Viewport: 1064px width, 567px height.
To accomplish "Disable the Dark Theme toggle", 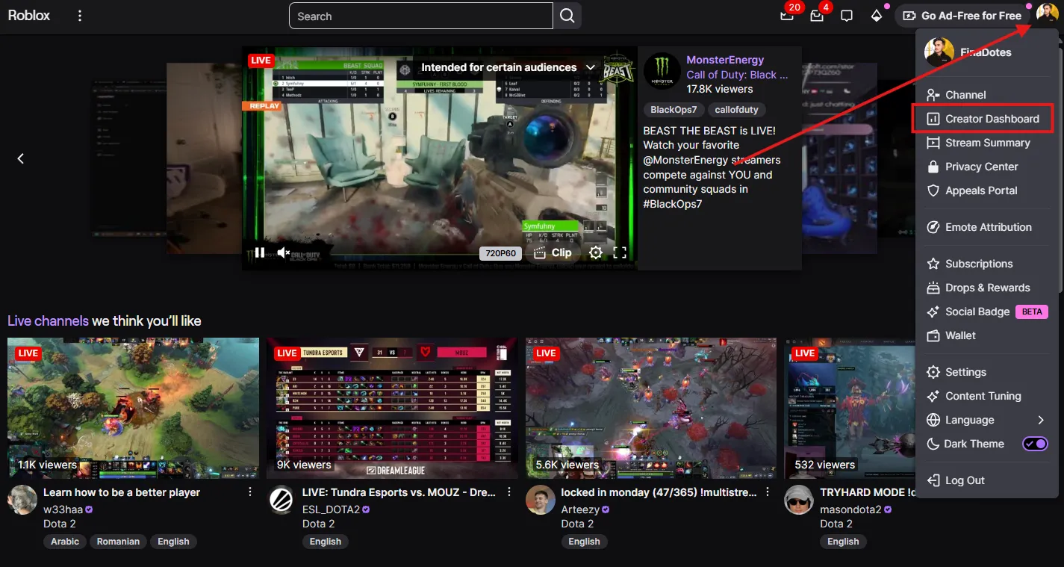I will (1035, 444).
